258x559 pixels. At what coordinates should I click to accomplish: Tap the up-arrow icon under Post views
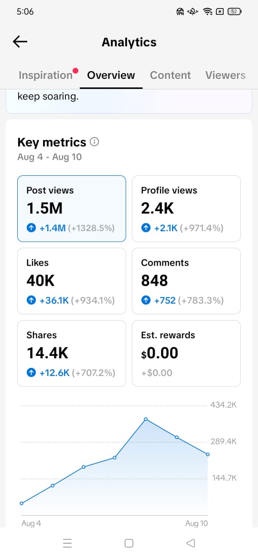(32, 228)
